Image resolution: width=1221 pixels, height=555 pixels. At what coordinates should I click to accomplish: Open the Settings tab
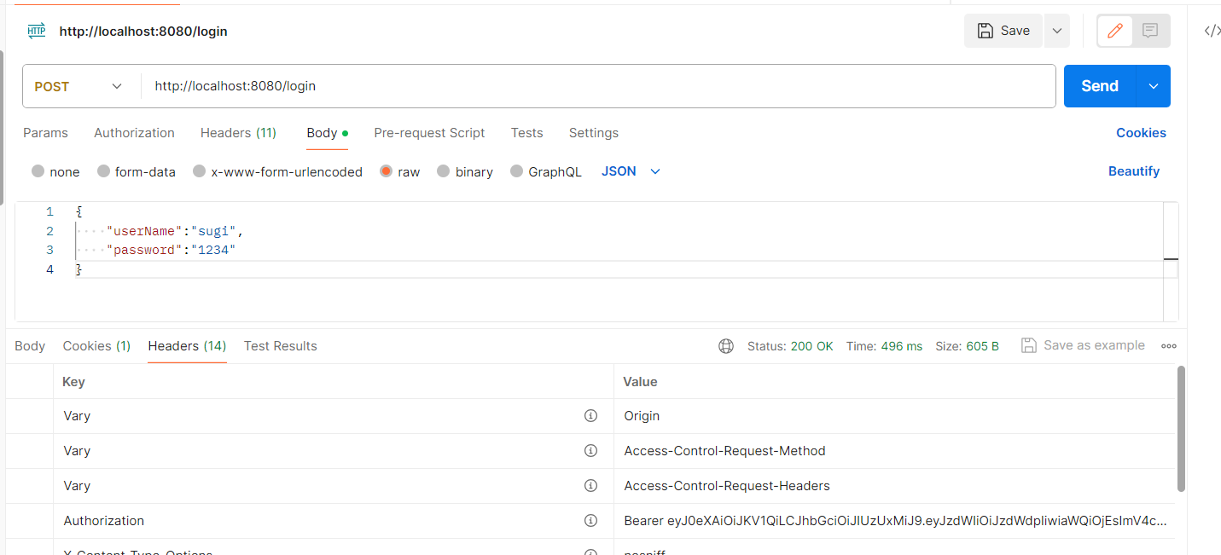pos(593,133)
